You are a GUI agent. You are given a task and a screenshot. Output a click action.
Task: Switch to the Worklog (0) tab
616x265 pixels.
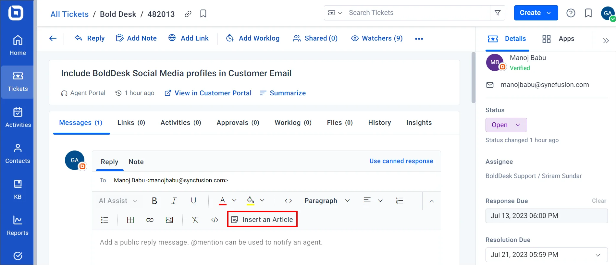tap(293, 123)
